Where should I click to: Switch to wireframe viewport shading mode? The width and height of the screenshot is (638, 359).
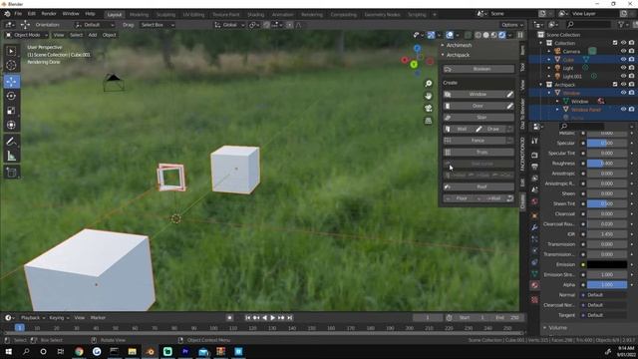click(x=478, y=35)
